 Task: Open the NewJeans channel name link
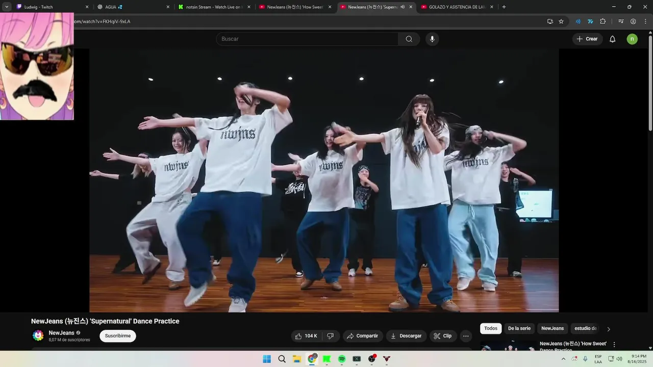coord(61,333)
